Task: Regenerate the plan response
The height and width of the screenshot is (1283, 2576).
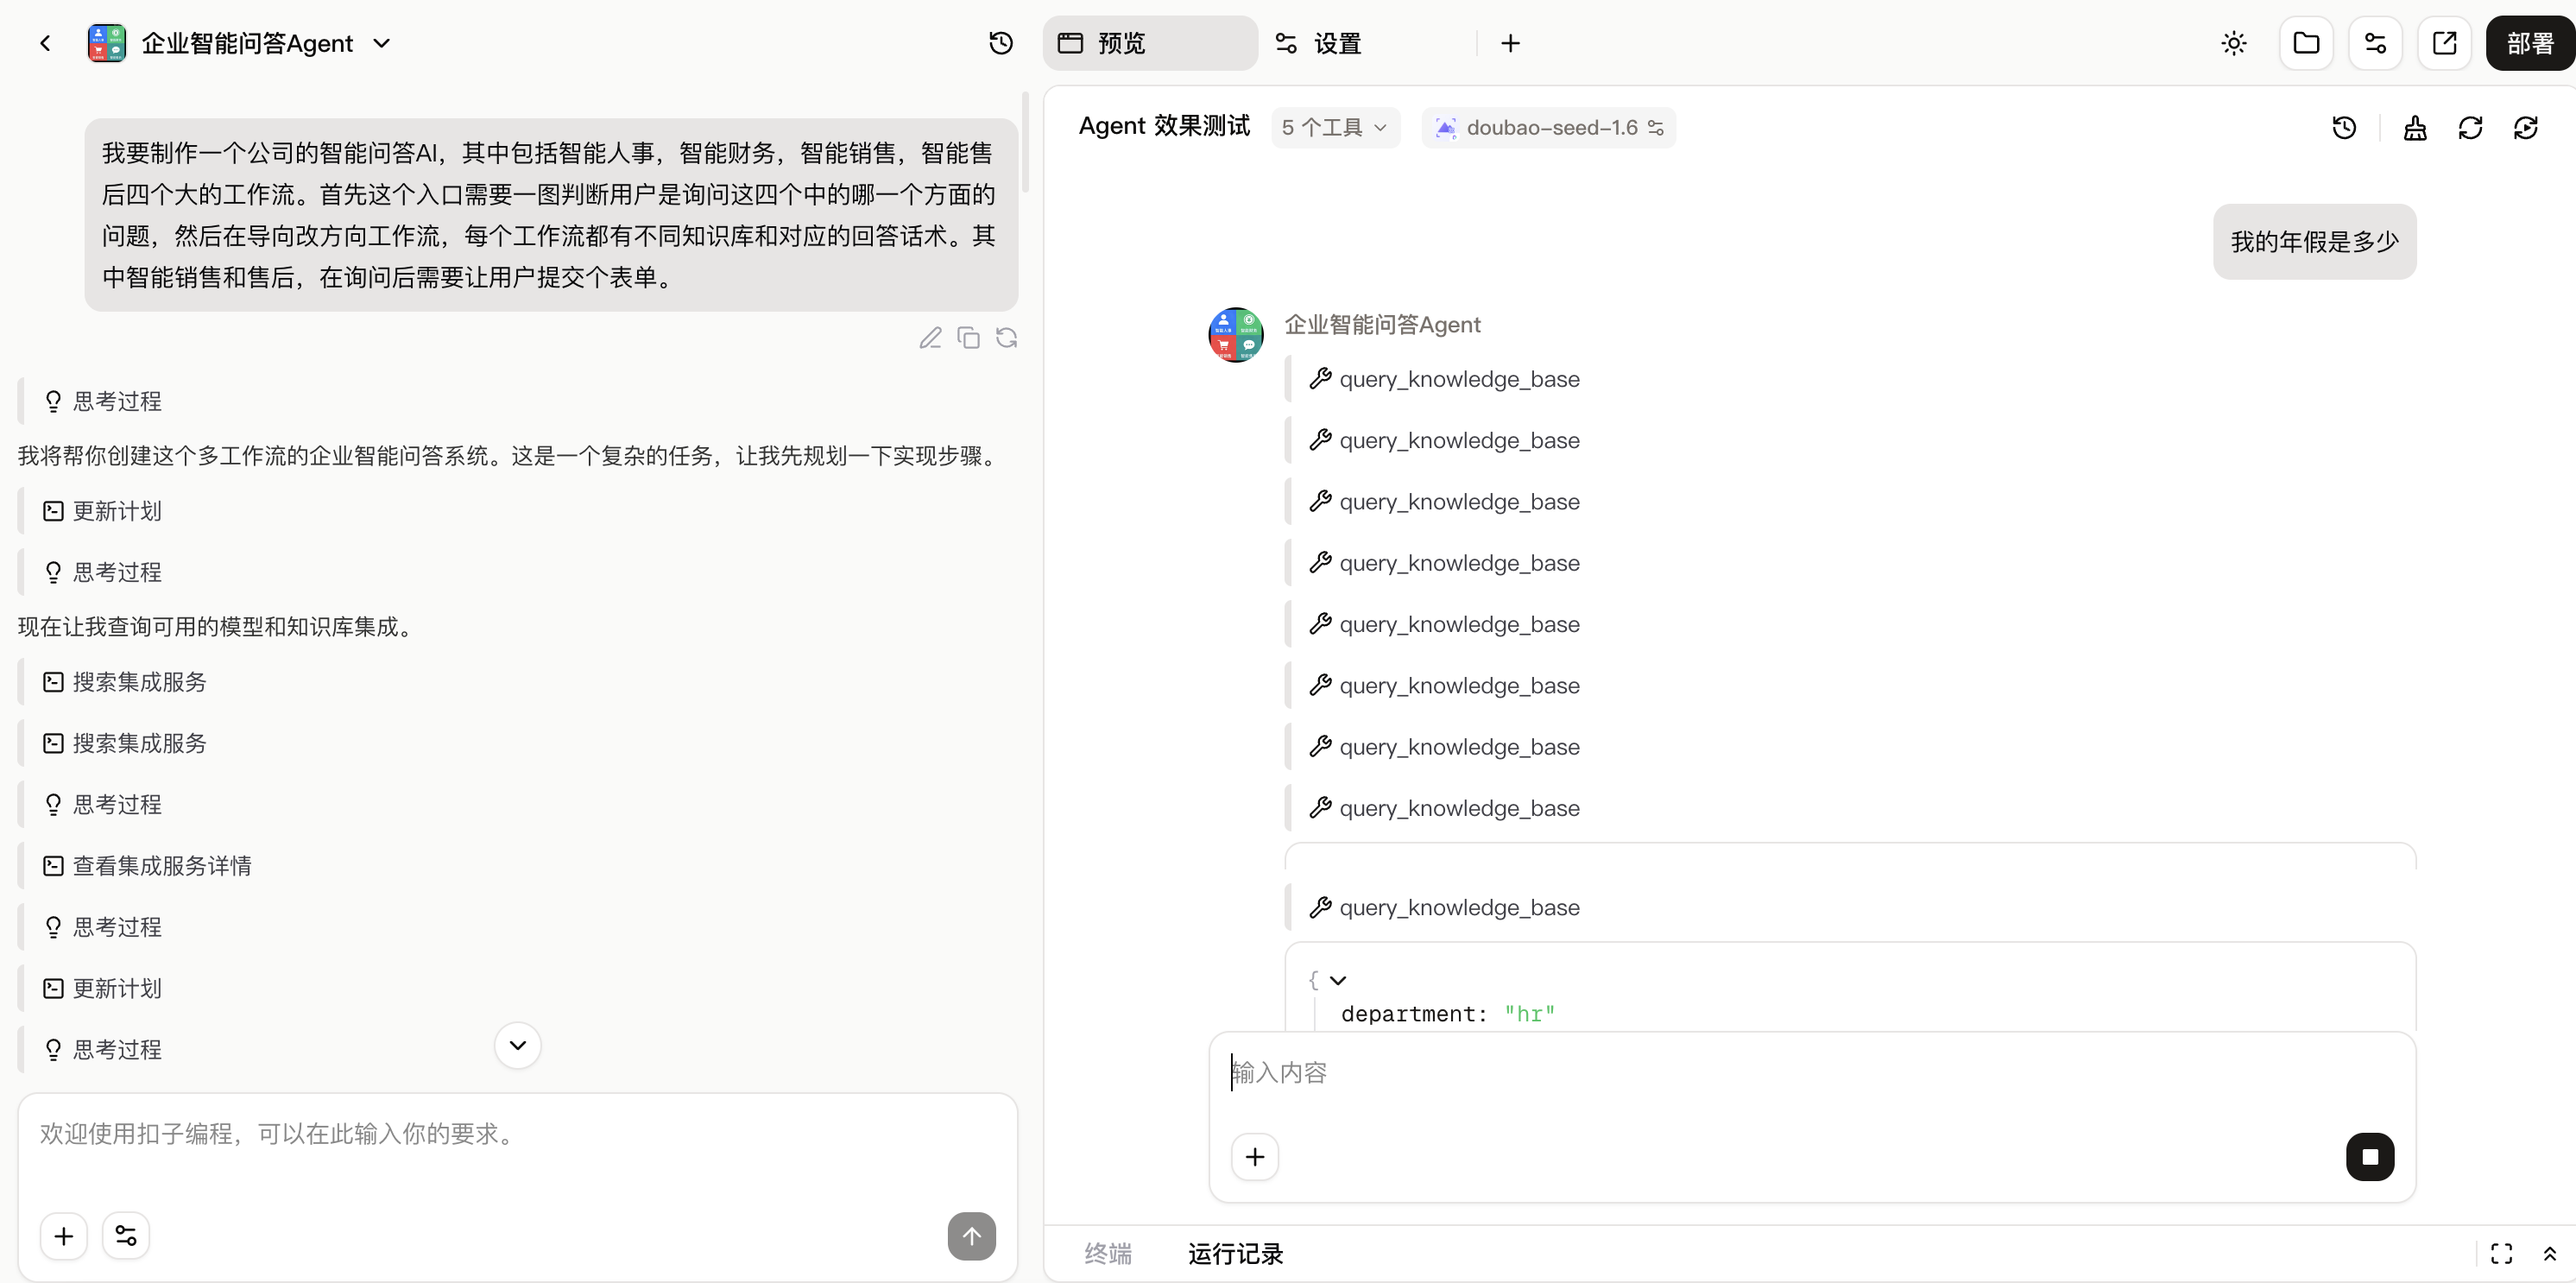Action: pos(1006,338)
